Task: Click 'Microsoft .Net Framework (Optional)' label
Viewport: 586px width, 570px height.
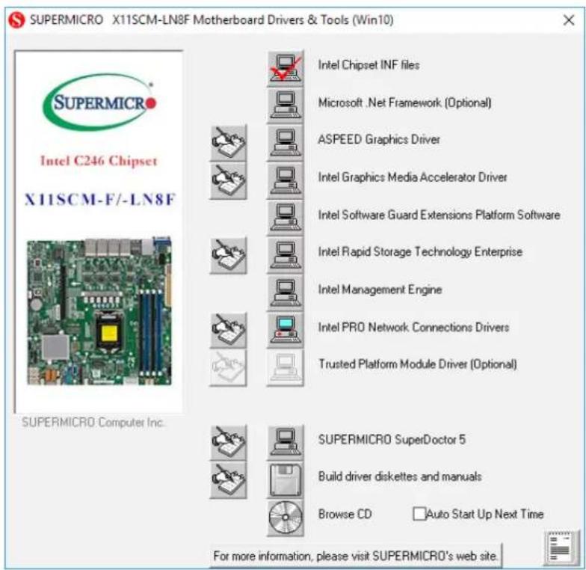Action: pyautogui.click(x=404, y=102)
